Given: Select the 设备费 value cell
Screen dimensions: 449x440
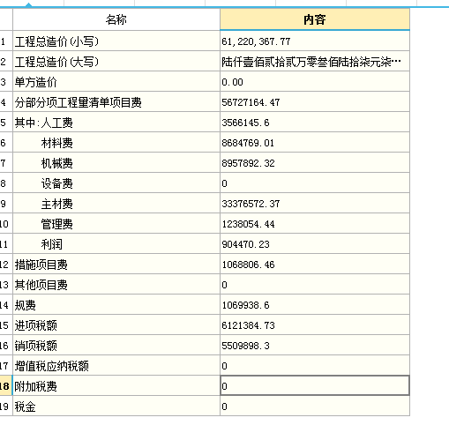Looking at the screenshot, I should (x=315, y=183).
